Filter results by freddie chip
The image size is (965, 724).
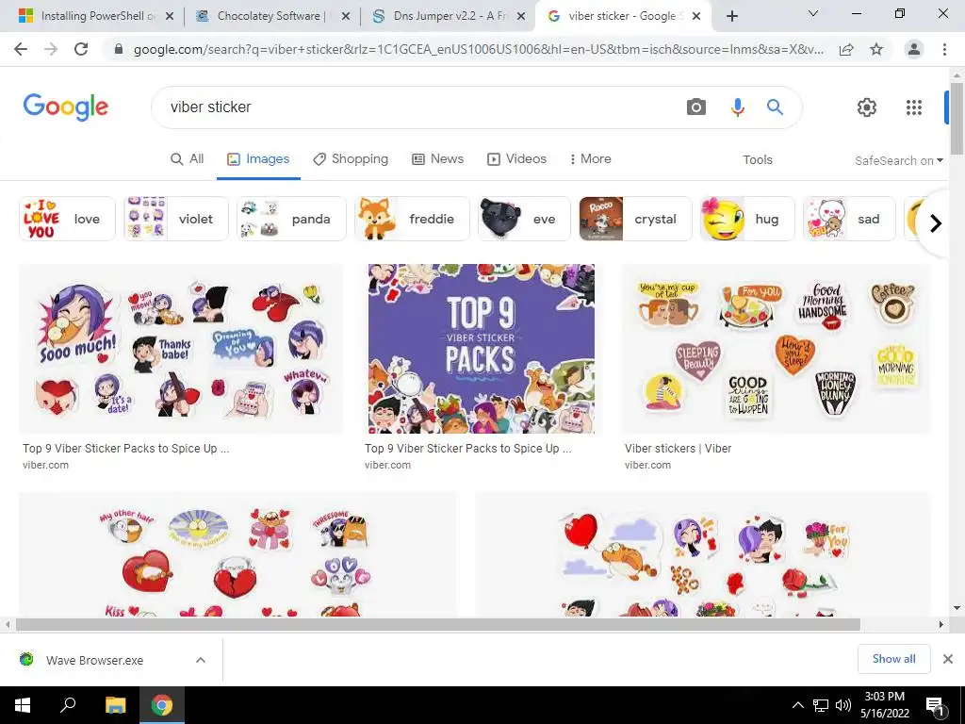413,219
